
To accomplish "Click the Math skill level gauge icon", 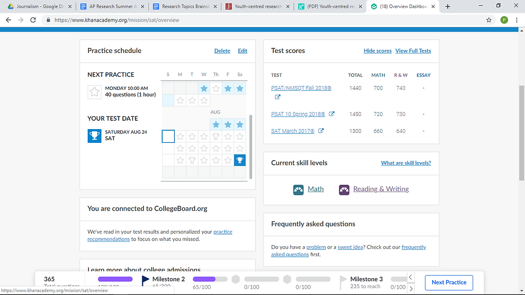I will coord(298,189).
